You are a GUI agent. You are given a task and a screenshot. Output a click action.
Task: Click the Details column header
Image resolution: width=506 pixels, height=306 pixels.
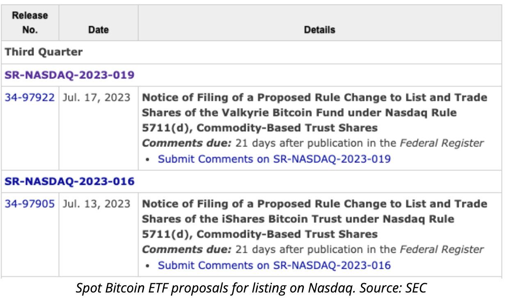(x=319, y=30)
